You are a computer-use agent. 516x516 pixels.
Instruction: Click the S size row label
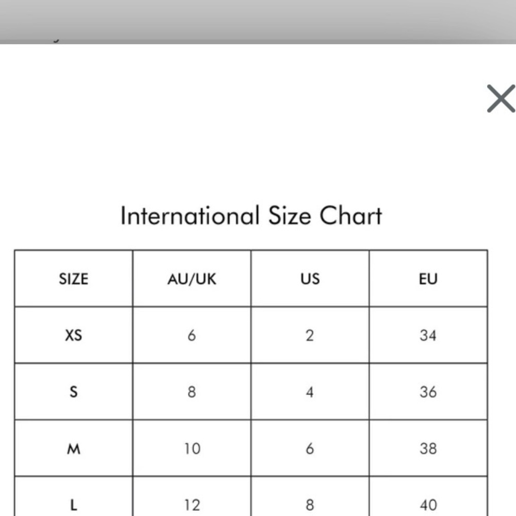74,392
